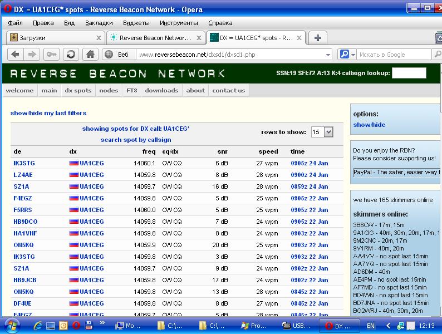Image resolution: width=442 pixels, height=334 pixels.
Task: Open the about nav item
Action: click(x=195, y=91)
